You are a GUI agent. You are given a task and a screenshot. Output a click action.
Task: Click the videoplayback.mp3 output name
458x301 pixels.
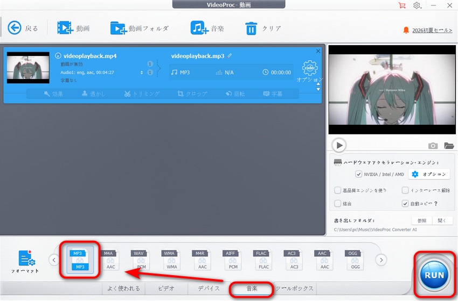point(198,56)
